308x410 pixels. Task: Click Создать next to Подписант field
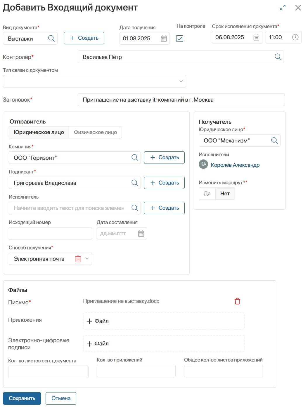pos(164,183)
